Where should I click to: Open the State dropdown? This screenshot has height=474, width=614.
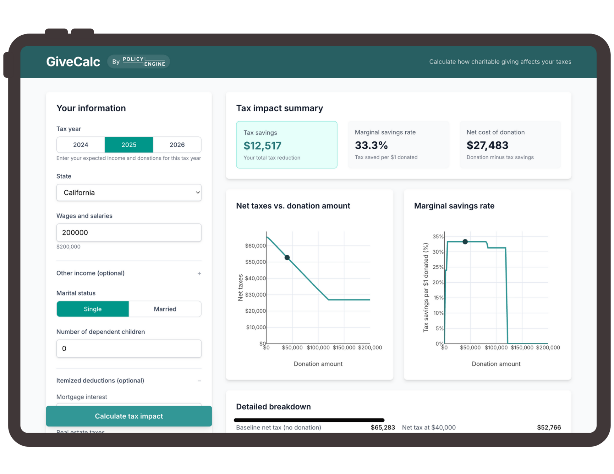pyautogui.click(x=129, y=193)
